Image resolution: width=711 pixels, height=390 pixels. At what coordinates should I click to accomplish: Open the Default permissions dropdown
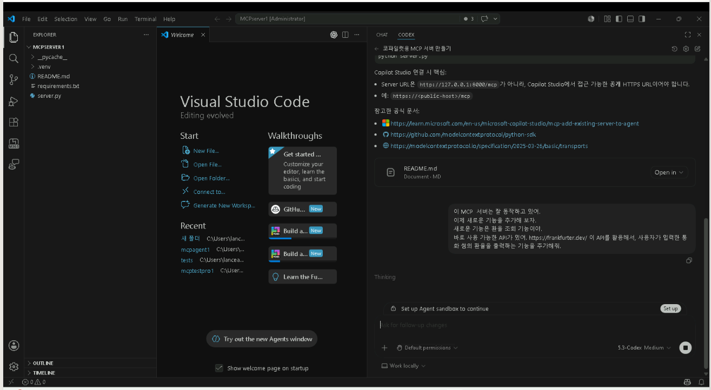click(x=427, y=348)
